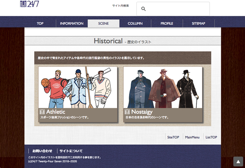Open the COLUMN navigation tab

pyautogui.click(x=135, y=23)
